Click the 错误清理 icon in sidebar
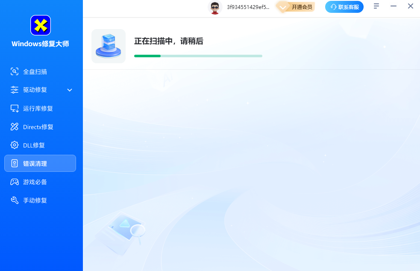 point(15,163)
